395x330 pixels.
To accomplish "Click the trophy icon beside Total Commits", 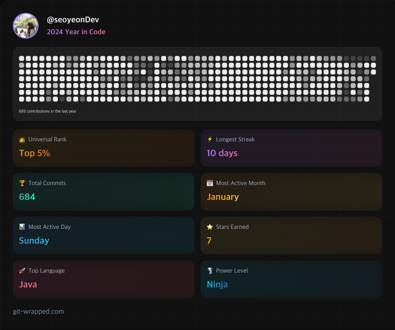I will (x=22, y=183).
